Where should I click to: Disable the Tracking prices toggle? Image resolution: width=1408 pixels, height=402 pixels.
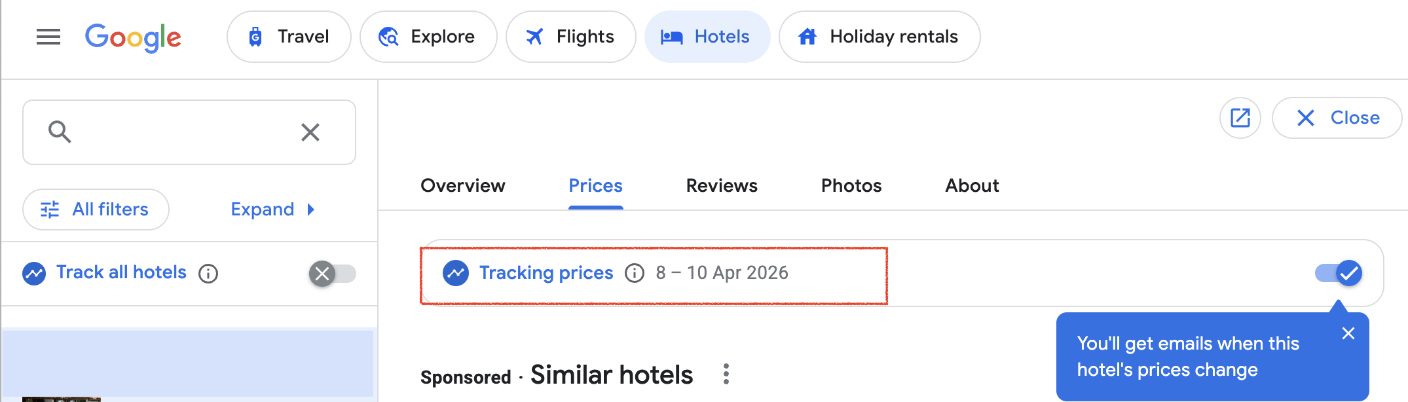click(1337, 273)
